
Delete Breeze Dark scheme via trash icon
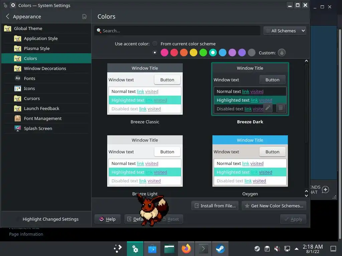pos(281,108)
